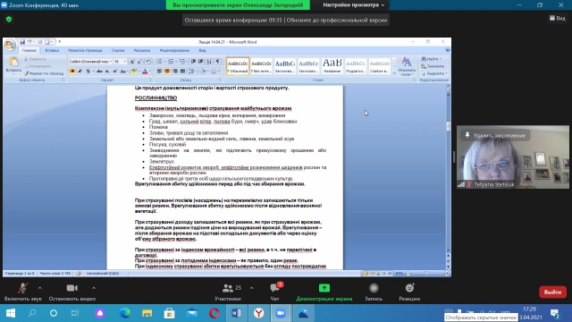This screenshot has height=322, width=572.
Task: Click the notification center icon in tray
Action: coord(556,314)
